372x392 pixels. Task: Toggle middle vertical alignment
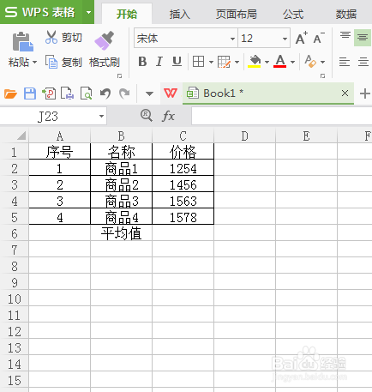point(363,38)
